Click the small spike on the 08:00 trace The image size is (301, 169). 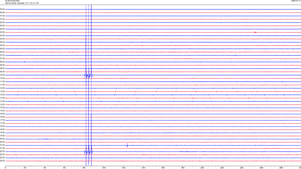[24, 62]
